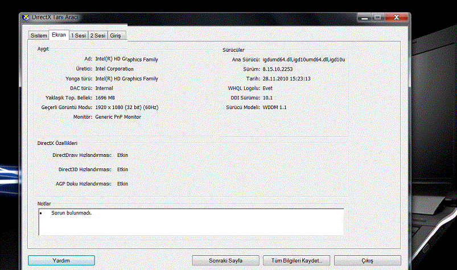Click the 'DirectX Tanı Aracı' window title
457x270 pixels.
coord(55,17)
